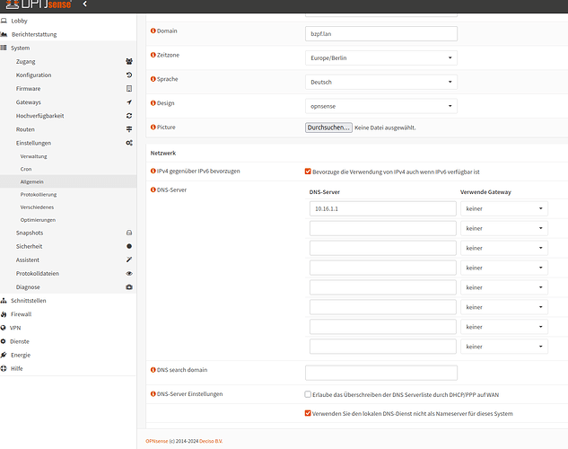The image size is (568, 449).
Task: Click the System menu icon
Action: pos(4,48)
